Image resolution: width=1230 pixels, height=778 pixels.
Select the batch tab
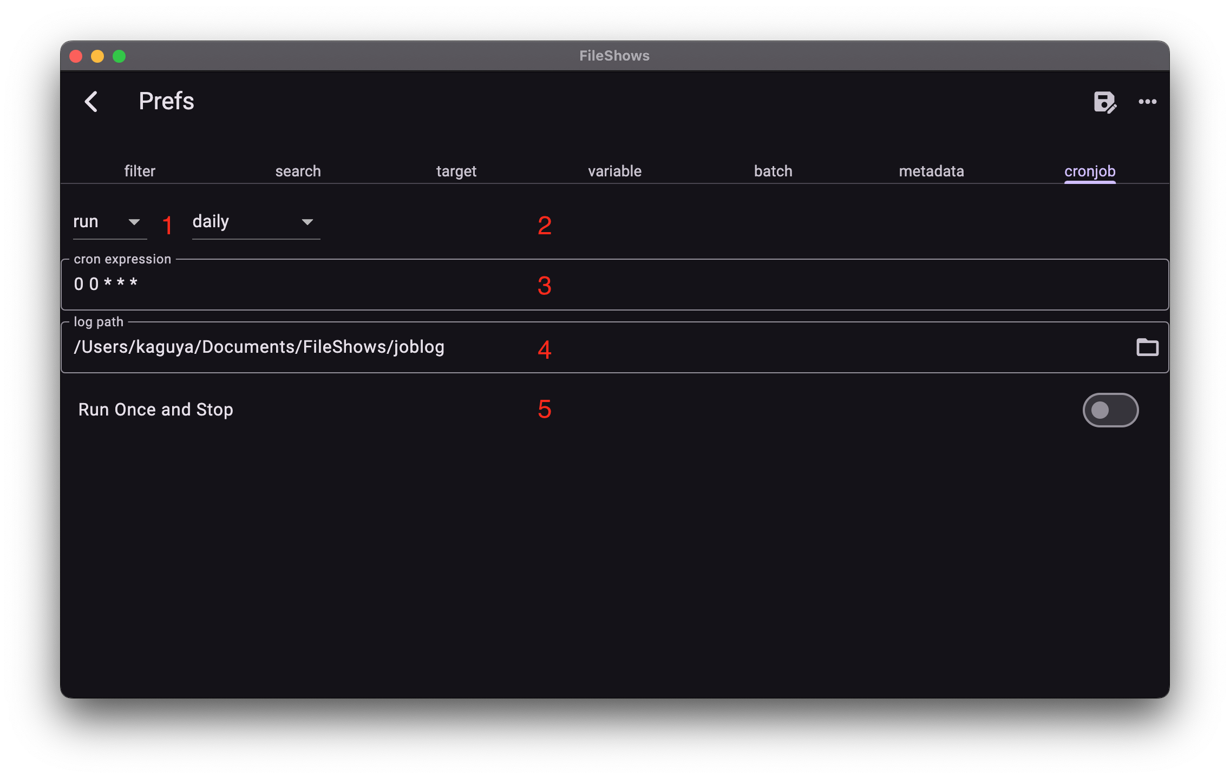point(773,171)
